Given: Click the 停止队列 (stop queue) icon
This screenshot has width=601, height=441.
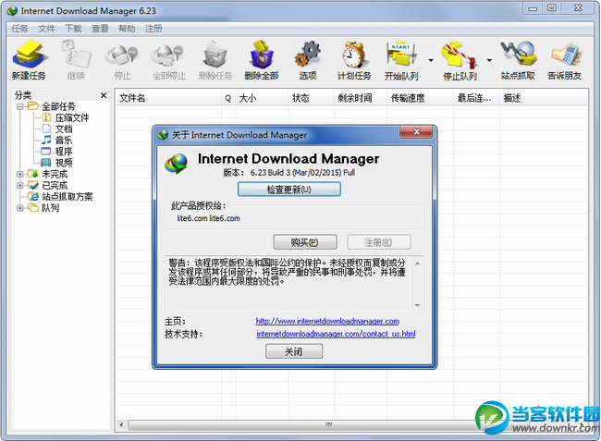Looking at the screenshot, I should [x=460, y=60].
